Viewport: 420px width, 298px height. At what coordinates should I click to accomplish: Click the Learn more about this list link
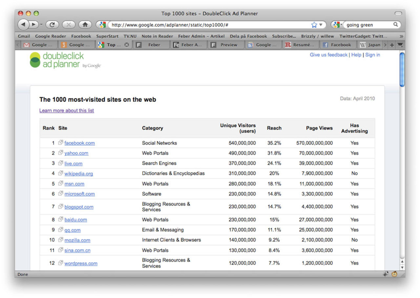click(67, 111)
